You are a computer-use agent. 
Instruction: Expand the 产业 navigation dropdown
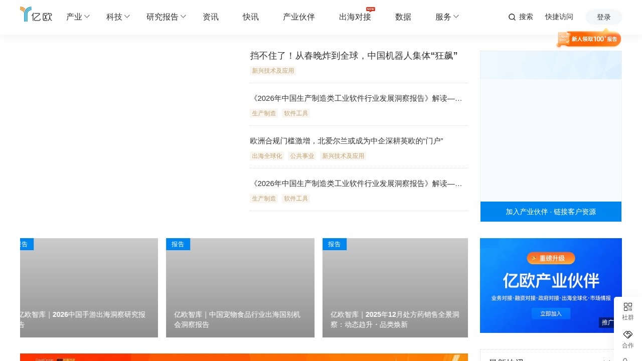[x=77, y=17]
